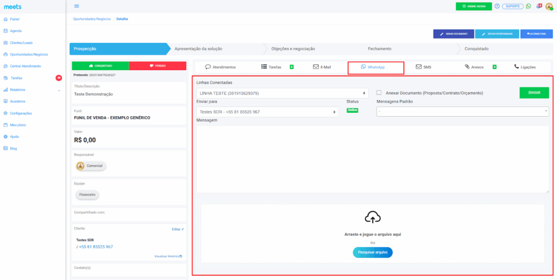Image resolution: width=557 pixels, height=280 pixels.
Task: Click the Painel home icon in sidebar
Action: (5, 19)
